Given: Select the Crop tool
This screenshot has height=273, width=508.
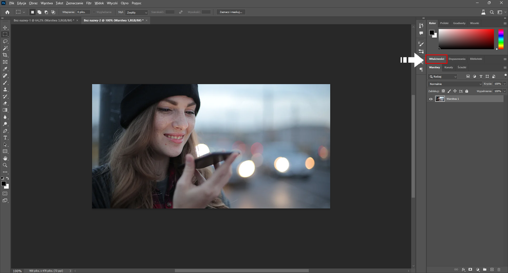Looking at the screenshot, I should pos(5,55).
